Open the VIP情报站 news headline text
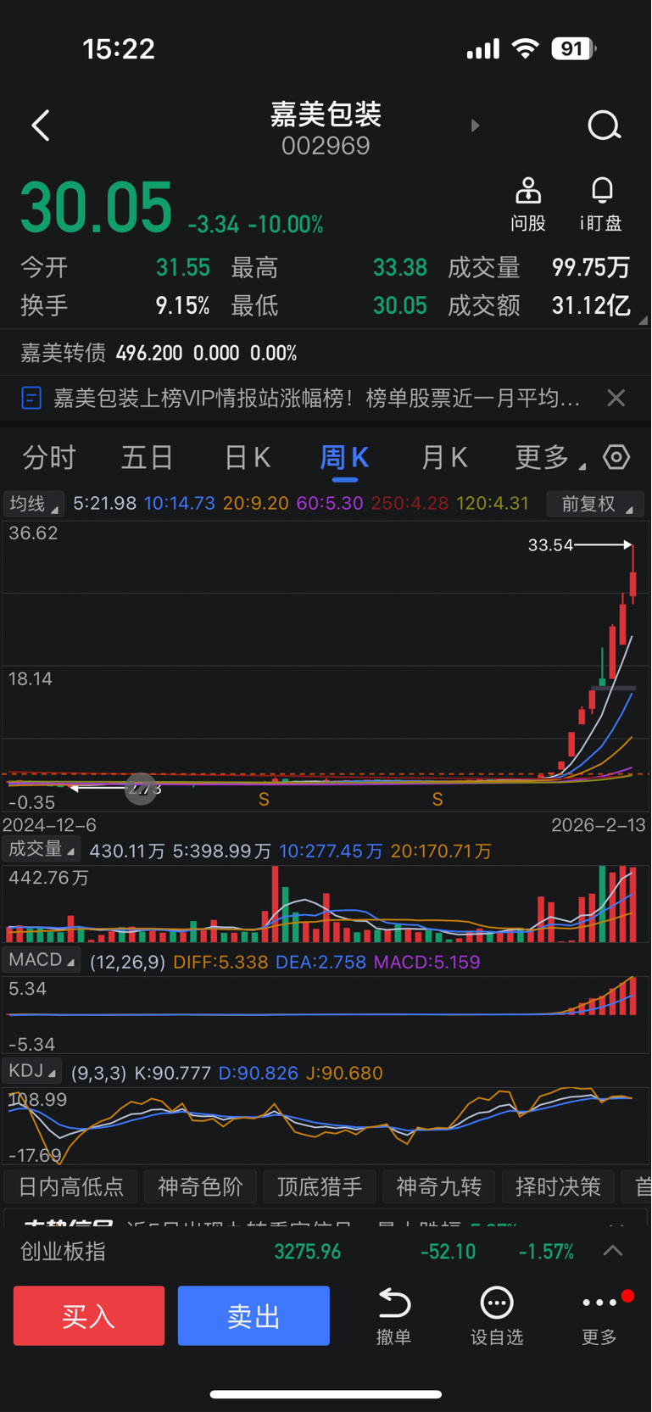This screenshot has width=652, height=1412. pyautogui.click(x=317, y=398)
